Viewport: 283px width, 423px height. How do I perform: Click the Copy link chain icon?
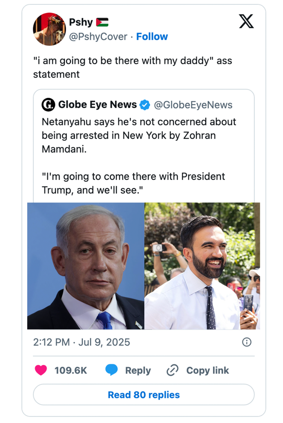pos(172,370)
